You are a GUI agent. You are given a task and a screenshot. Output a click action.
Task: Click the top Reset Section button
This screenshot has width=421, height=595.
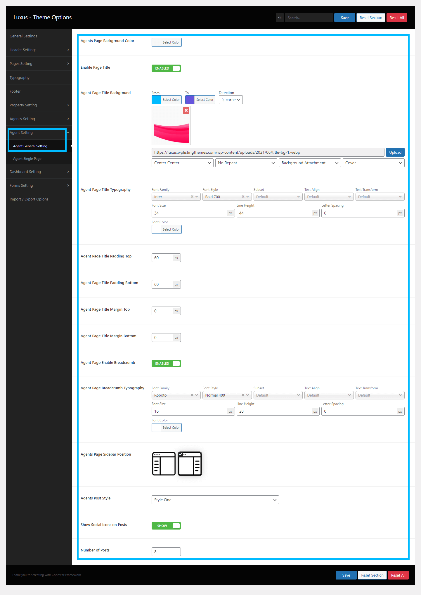tap(371, 18)
